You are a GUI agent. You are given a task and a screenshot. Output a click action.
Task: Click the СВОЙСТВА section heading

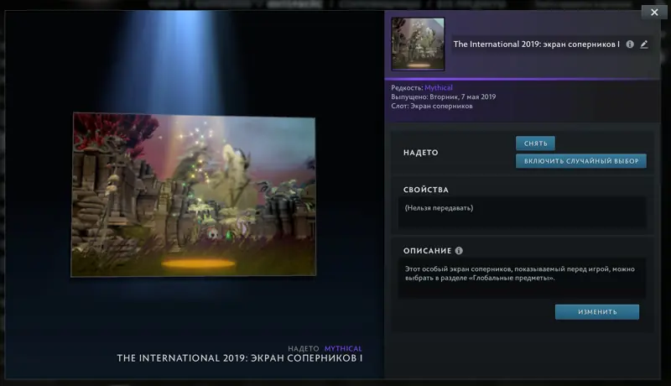(426, 190)
